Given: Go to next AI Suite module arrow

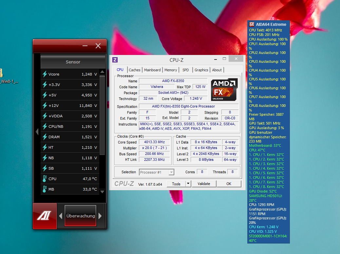Looking at the screenshot, I should click(x=100, y=216).
